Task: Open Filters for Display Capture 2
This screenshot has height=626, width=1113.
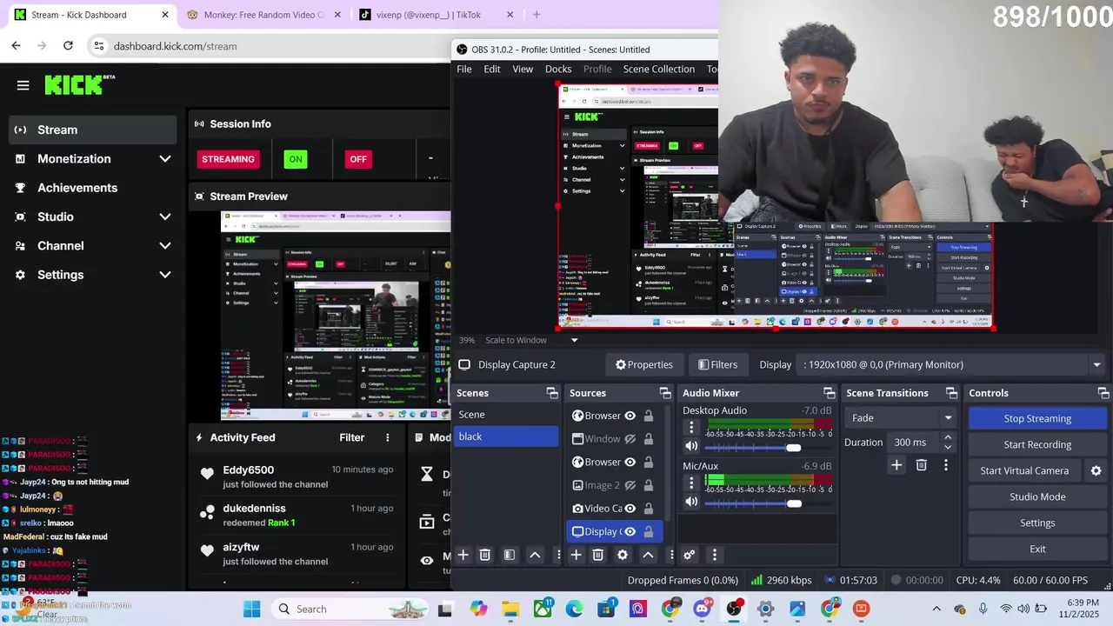Action: coord(717,364)
